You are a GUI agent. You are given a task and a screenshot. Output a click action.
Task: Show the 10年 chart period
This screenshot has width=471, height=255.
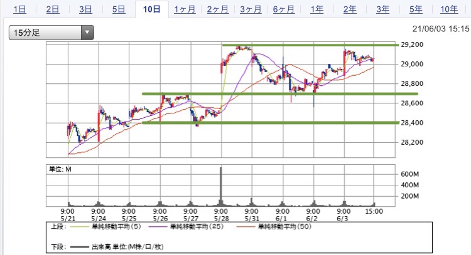[x=449, y=9]
